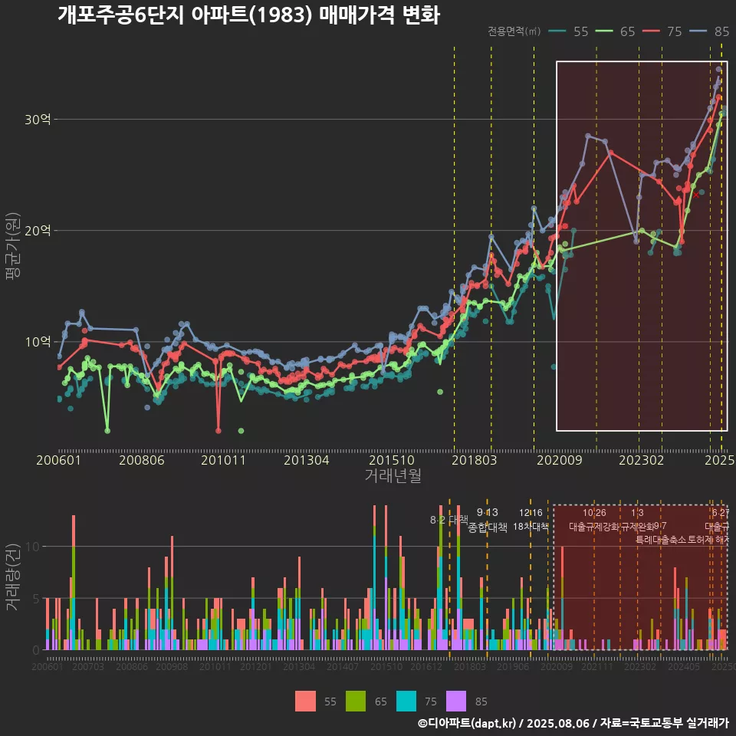
Task: Click the 20억 y-axis label
Action: pyautogui.click(x=38, y=231)
